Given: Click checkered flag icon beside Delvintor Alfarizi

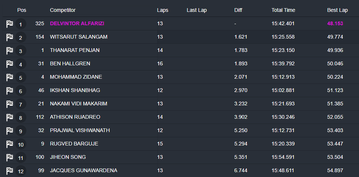Looking at the screenshot, I should pos(10,24).
